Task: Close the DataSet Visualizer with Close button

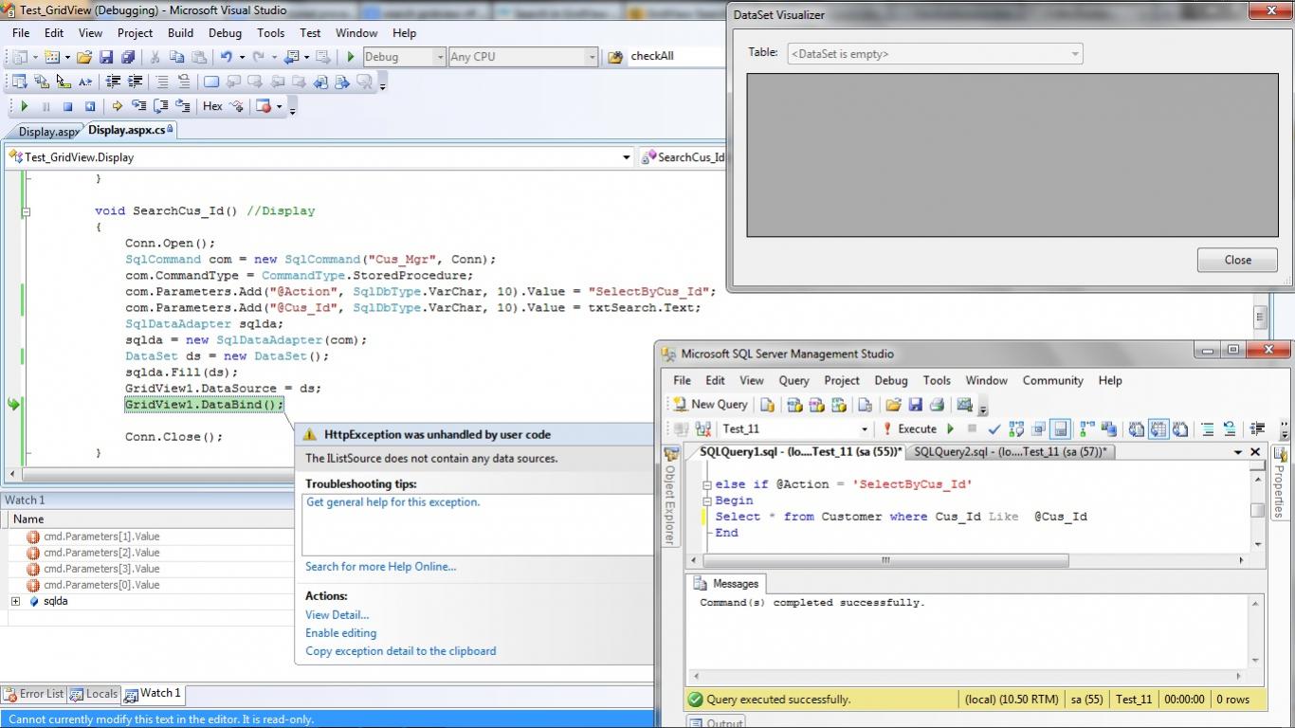Action: click(1237, 260)
